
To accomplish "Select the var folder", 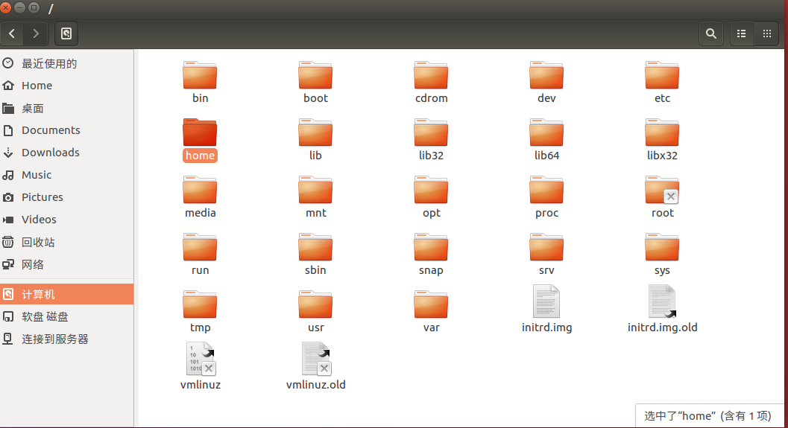I will pos(431,311).
